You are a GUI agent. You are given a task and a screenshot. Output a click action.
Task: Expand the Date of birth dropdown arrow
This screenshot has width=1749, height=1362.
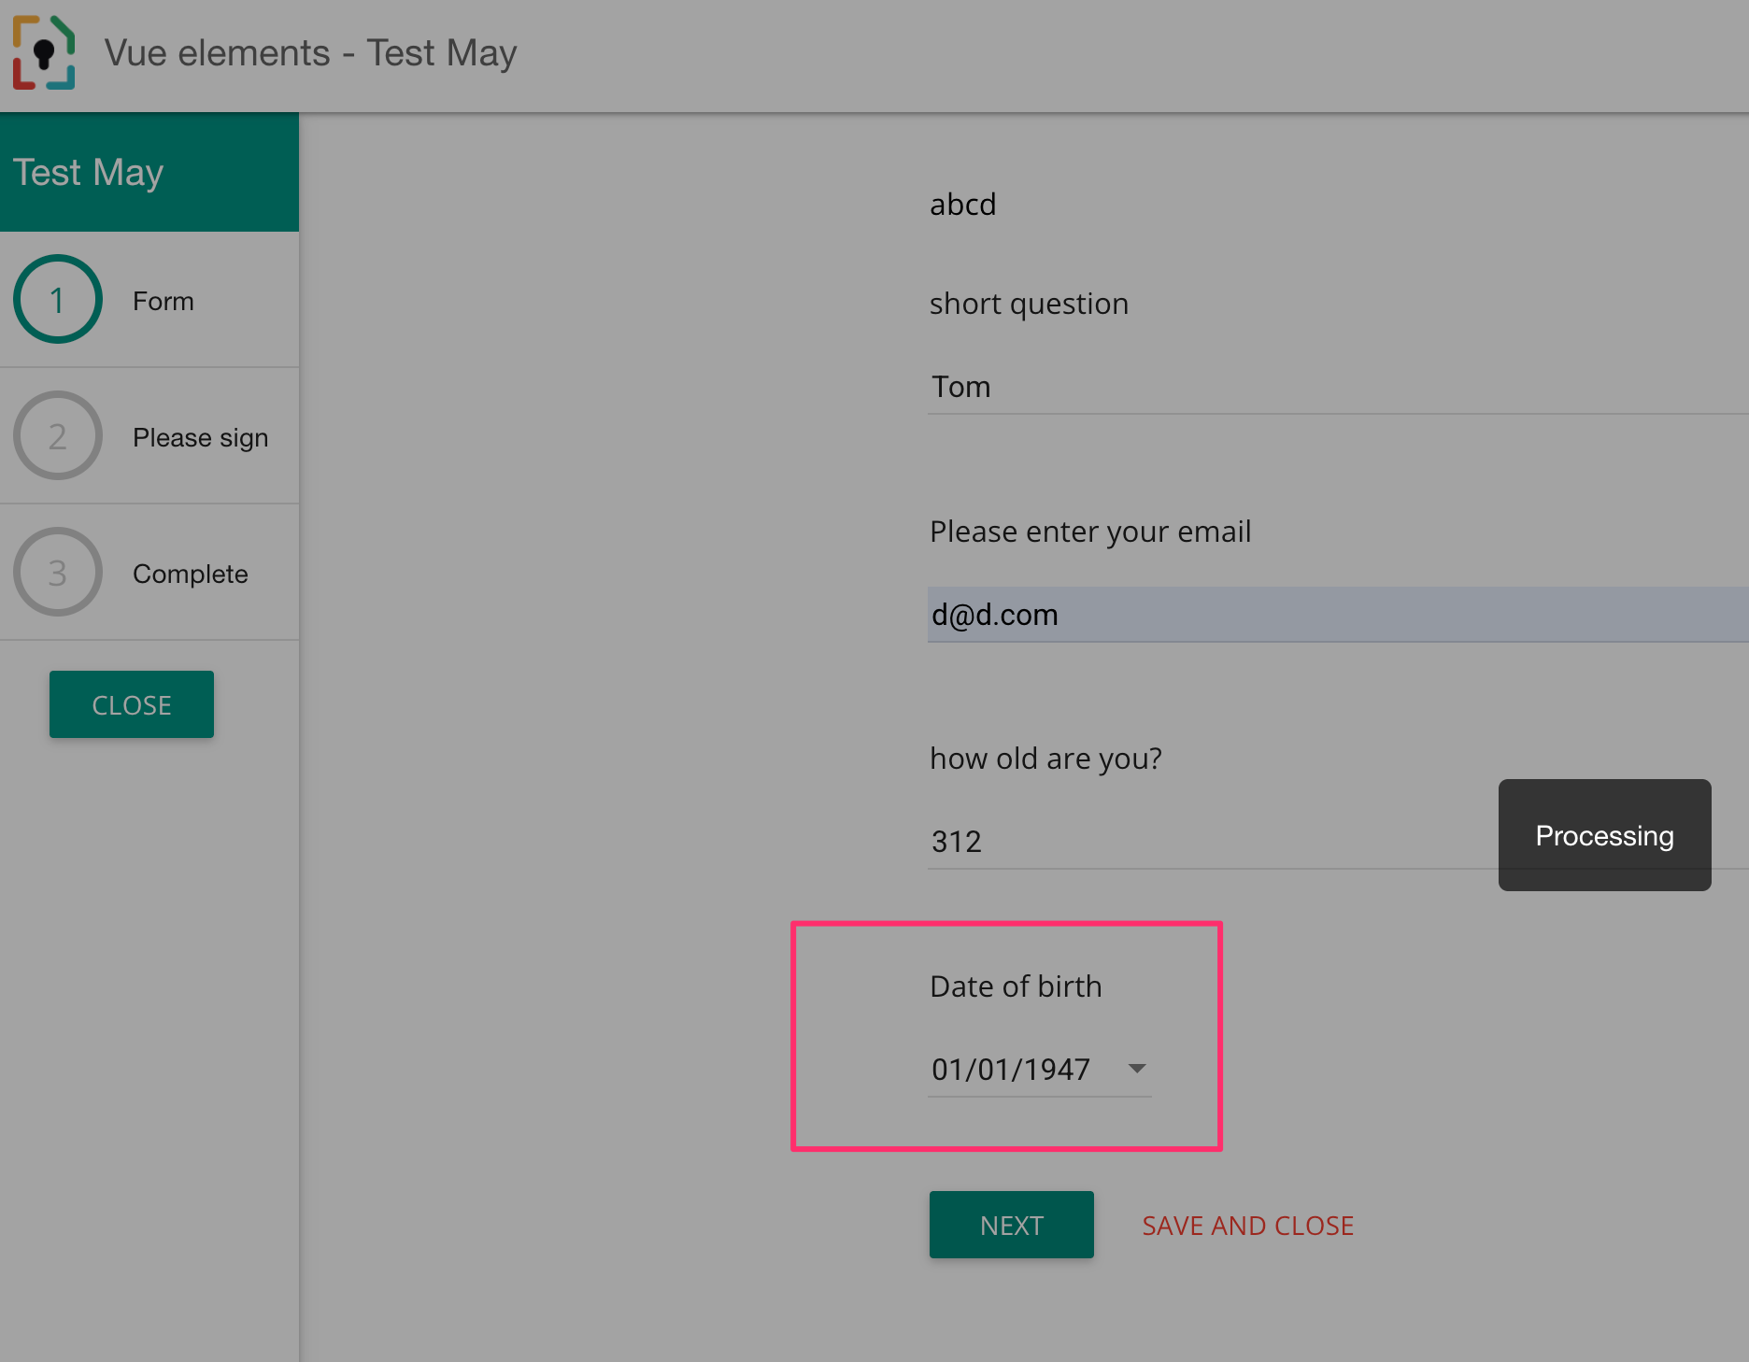[x=1137, y=1069]
